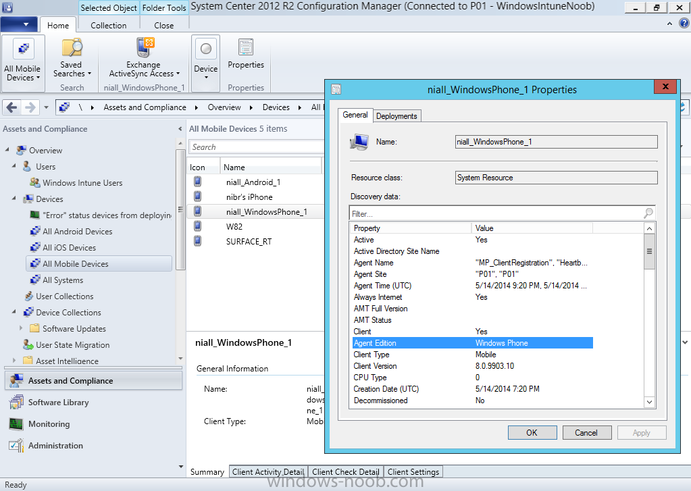This screenshot has height=491, width=691.
Task: Switch to Client Settings tab
Action: 413,472
